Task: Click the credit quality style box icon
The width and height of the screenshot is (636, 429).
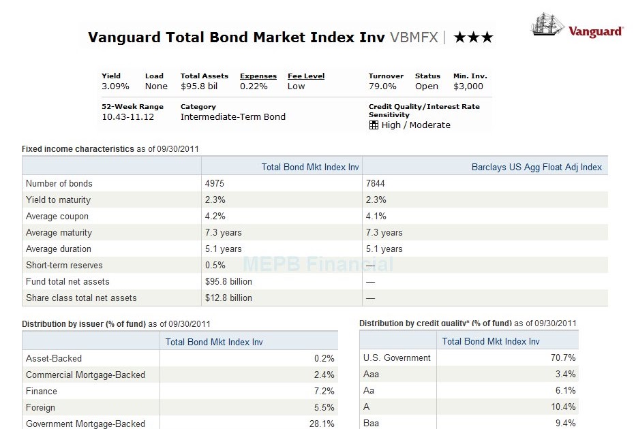Action: pos(374,125)
